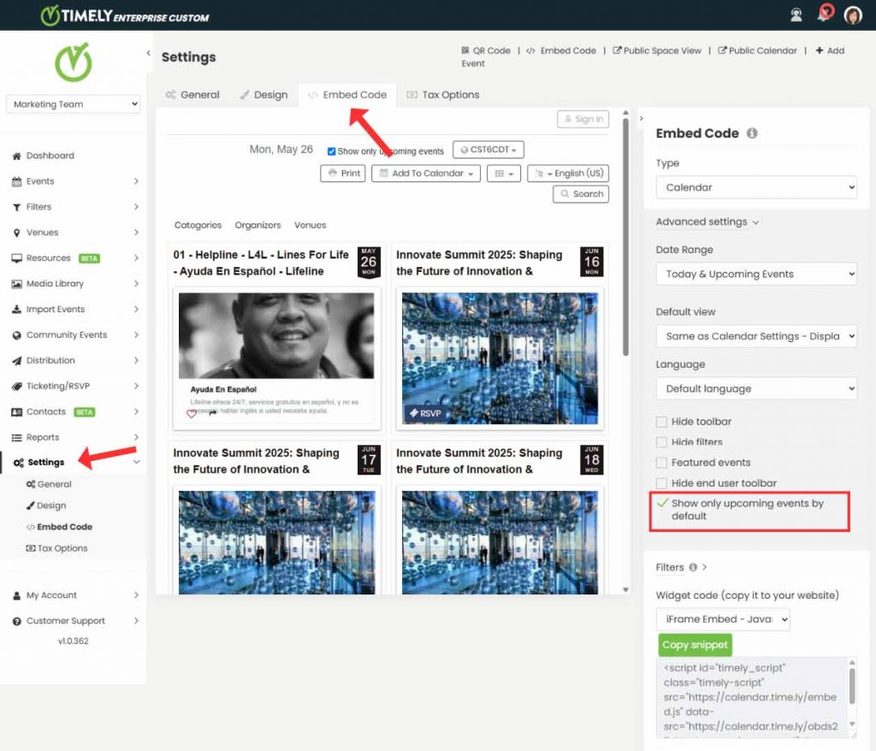876x751 pixels.
Task: Open General under Settings in sidebar
Action: [49, 484]
